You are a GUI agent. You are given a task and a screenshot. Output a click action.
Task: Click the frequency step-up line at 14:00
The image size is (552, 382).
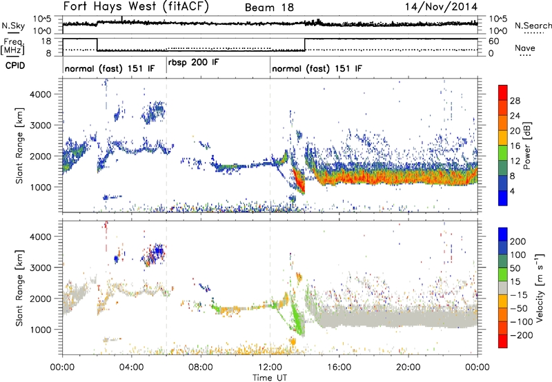304,45
